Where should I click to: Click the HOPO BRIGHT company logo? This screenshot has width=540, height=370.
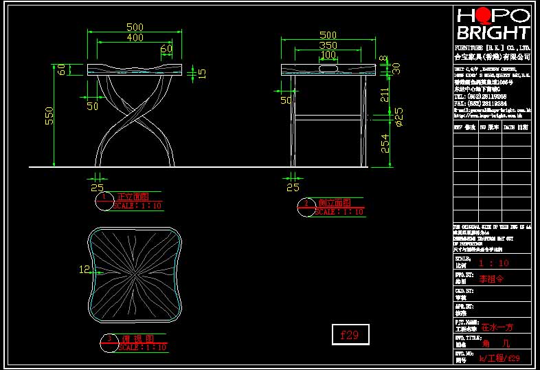pos(493,24)
